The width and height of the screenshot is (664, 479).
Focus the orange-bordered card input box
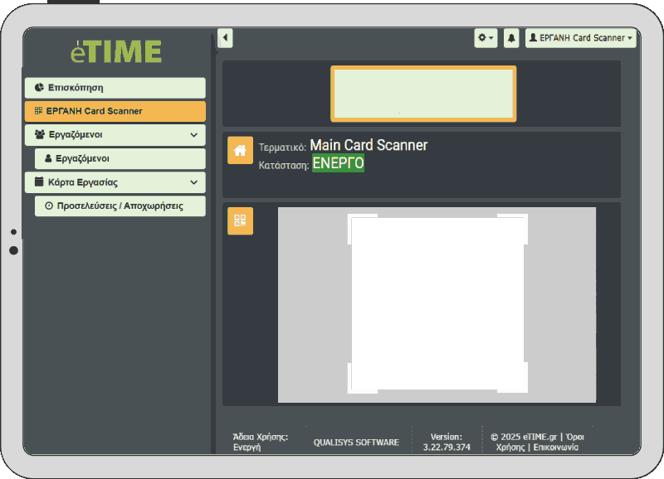[423, 94]
